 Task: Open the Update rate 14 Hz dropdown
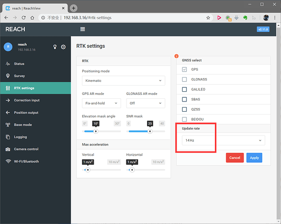[223, 140]
